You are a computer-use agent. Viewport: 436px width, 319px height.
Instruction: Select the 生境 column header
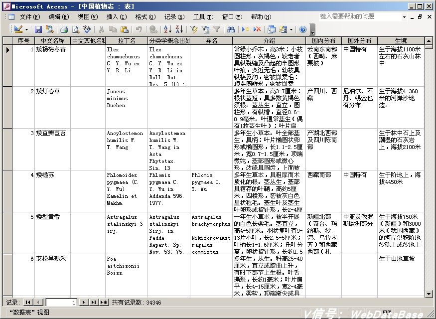point(401,40)
